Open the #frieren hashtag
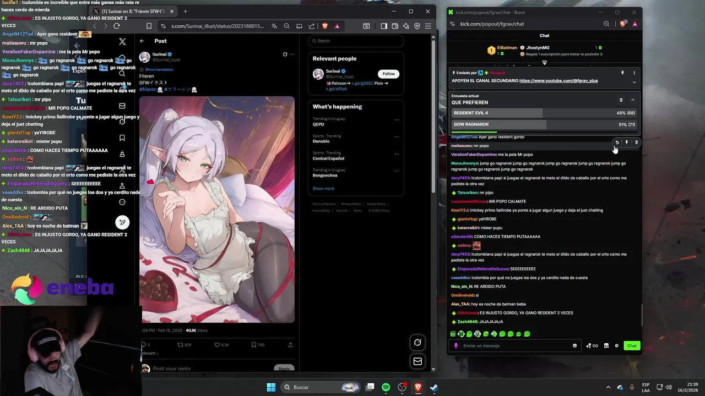Viewport: 705px width, 396px height. 147,89
